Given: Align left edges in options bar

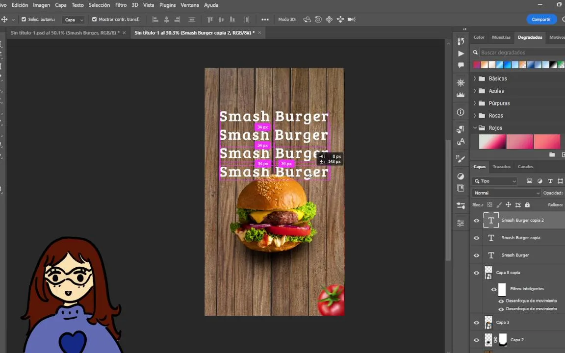Looking at the screenshot, I should click(x=155, y=20).
